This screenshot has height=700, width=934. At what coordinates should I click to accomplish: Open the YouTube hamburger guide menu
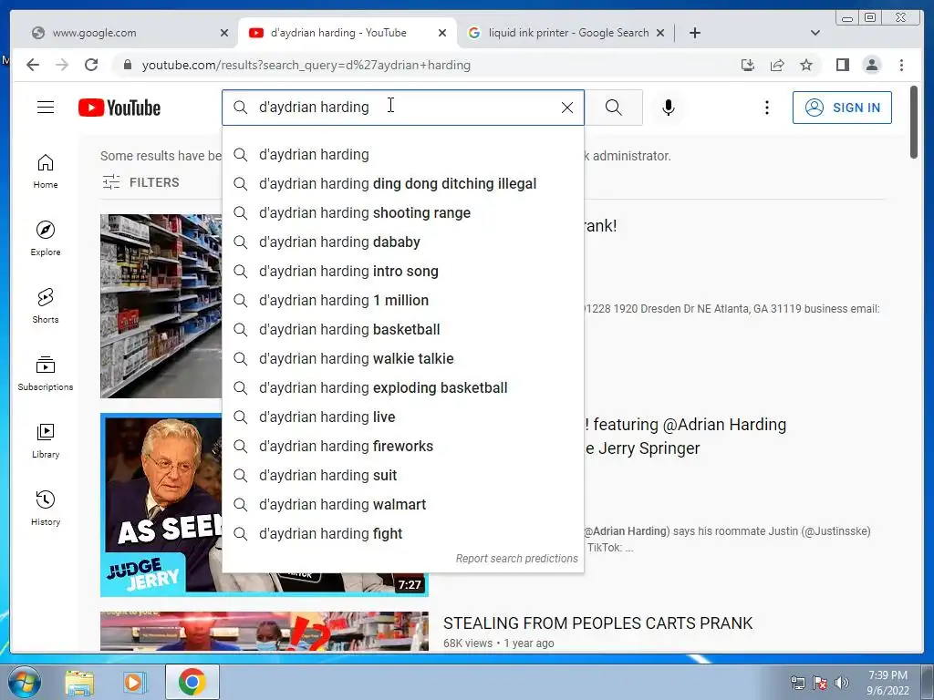[46, 108]
